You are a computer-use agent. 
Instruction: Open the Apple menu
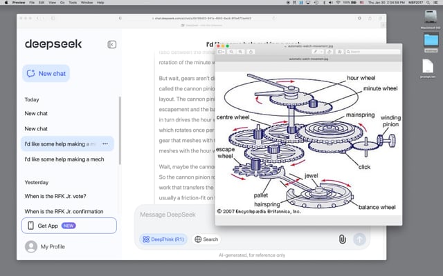point(6,3)
